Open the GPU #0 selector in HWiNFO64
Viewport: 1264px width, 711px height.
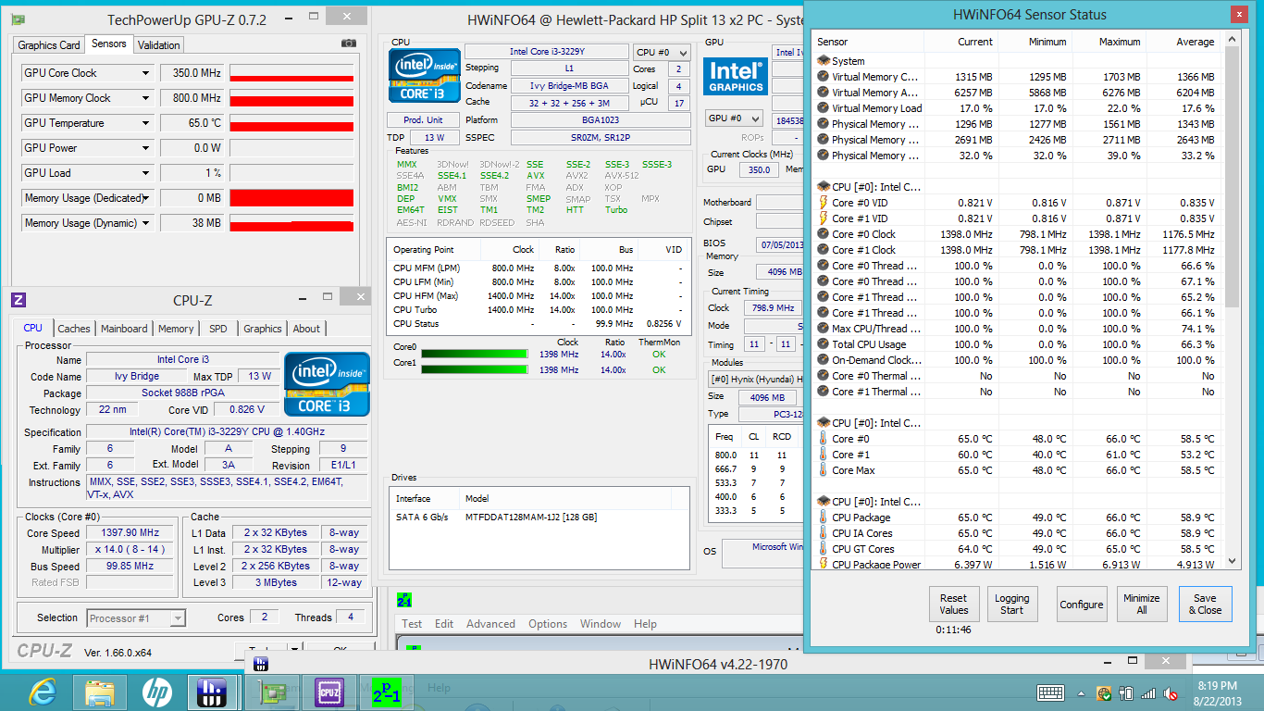734,118
